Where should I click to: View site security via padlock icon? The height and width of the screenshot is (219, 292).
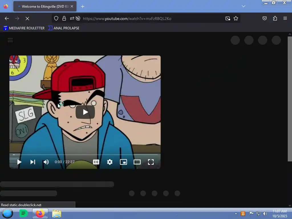[64, 18]
